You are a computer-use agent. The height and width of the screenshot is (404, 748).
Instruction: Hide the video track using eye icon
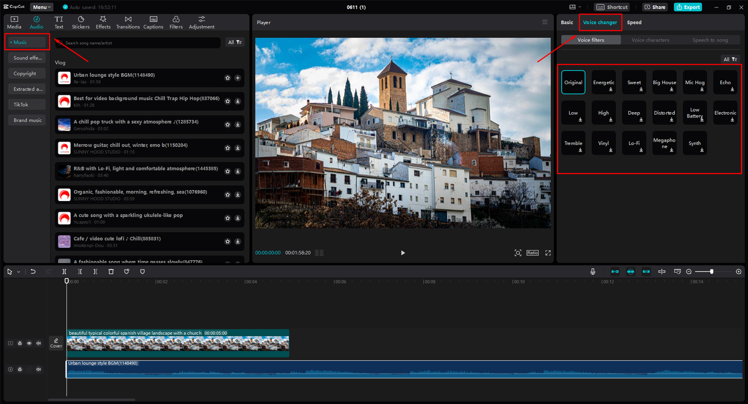point(29,343)
